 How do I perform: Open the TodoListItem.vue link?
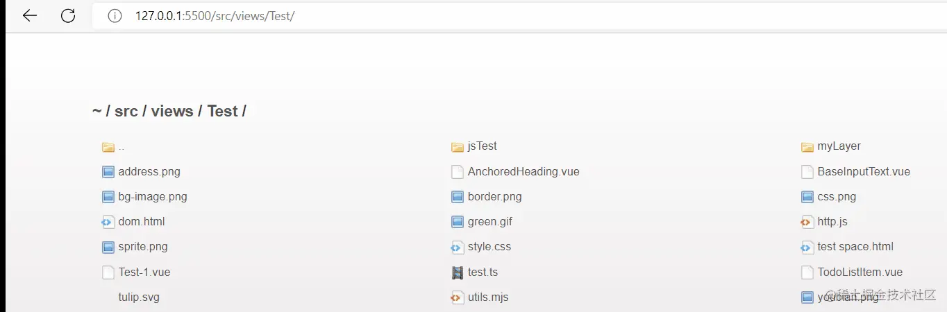[860, 272]
